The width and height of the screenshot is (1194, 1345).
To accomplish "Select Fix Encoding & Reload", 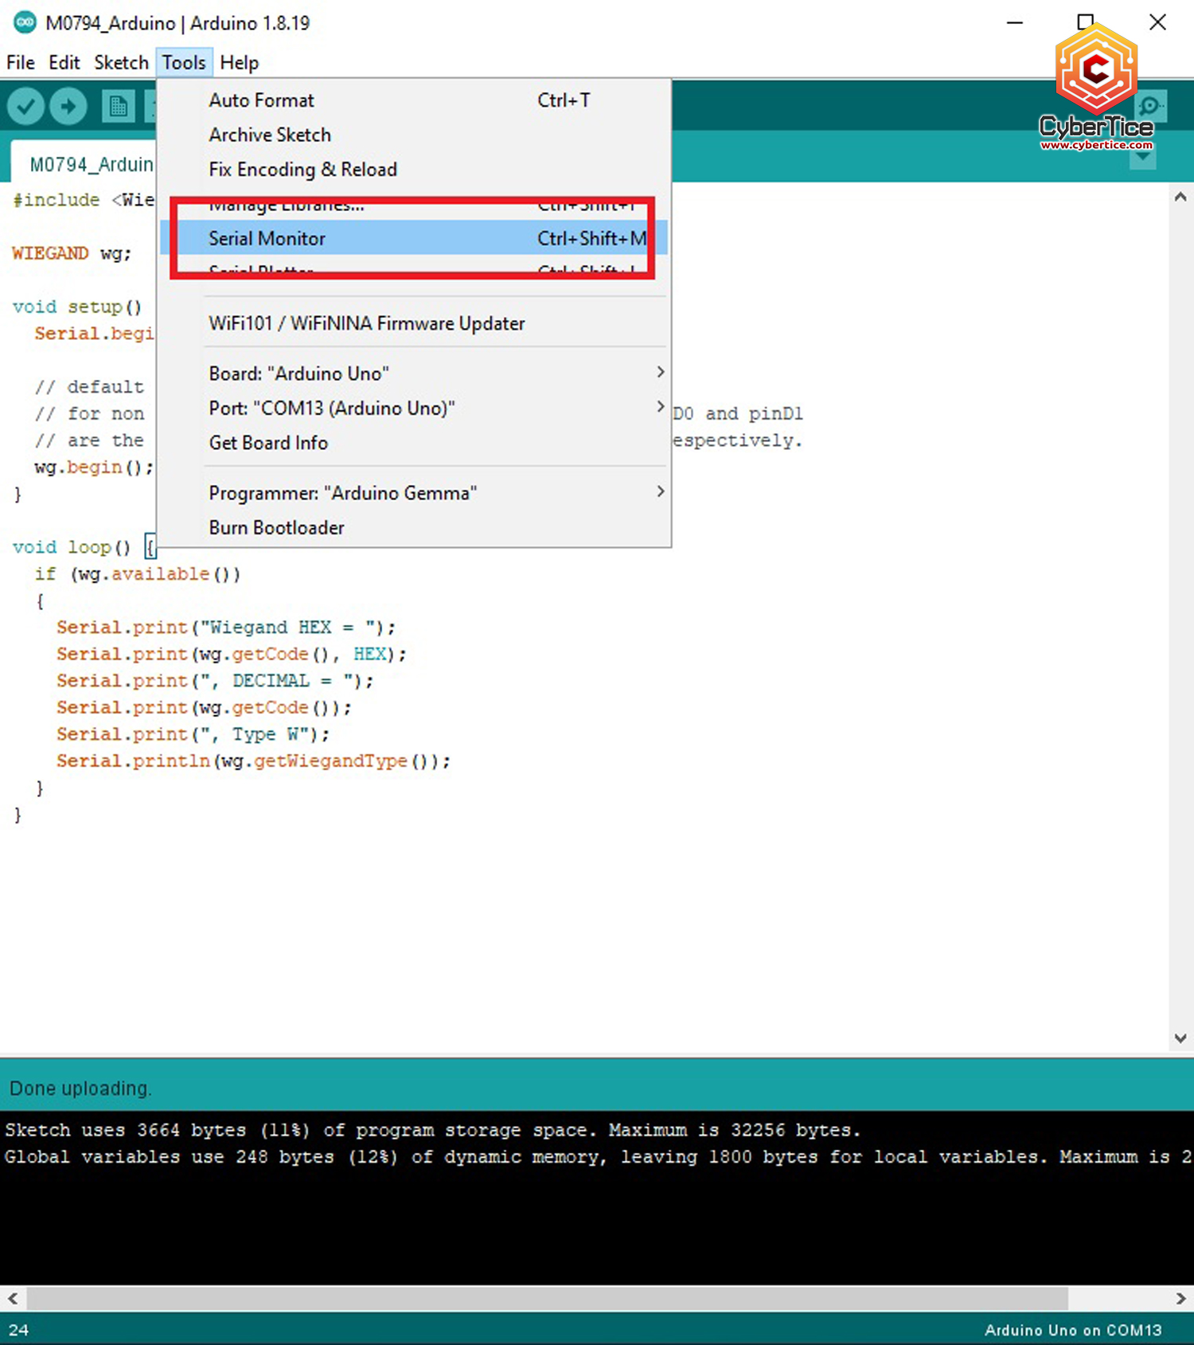I will pyautogui.click(x=413, y=169).
